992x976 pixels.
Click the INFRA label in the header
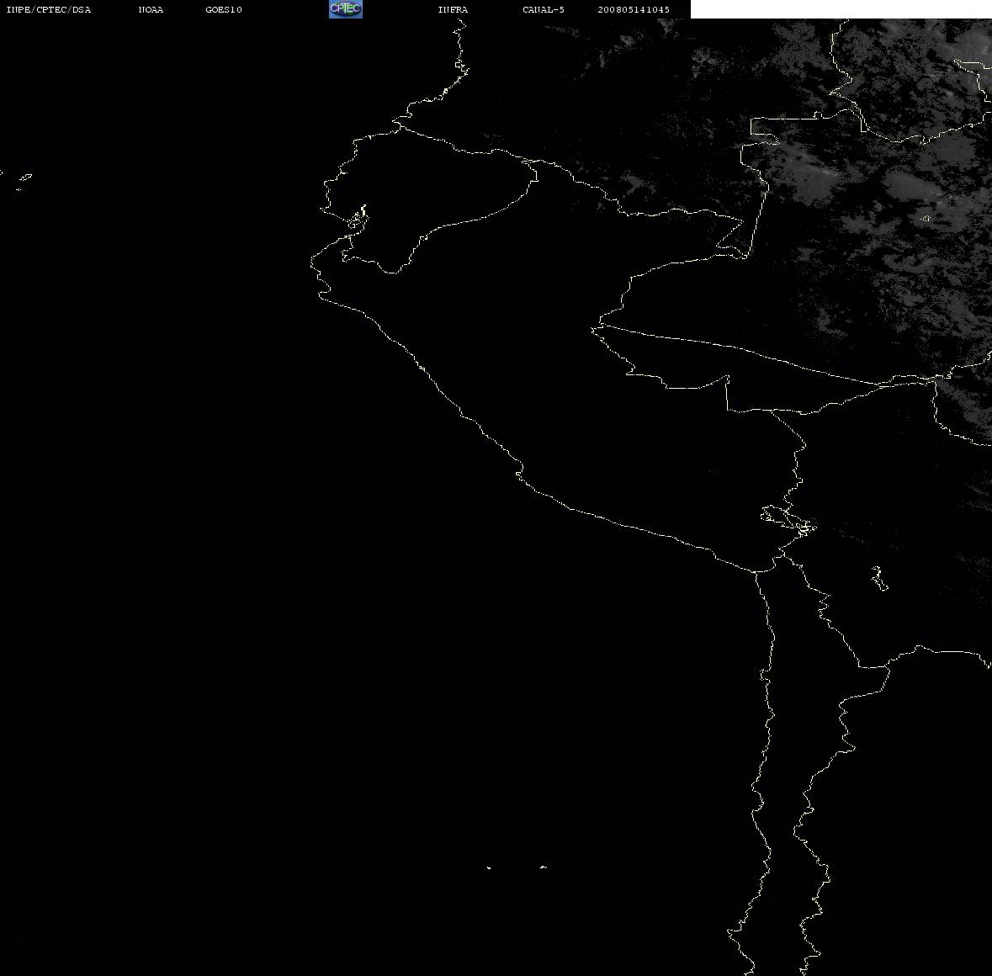(x=453, y=9)
